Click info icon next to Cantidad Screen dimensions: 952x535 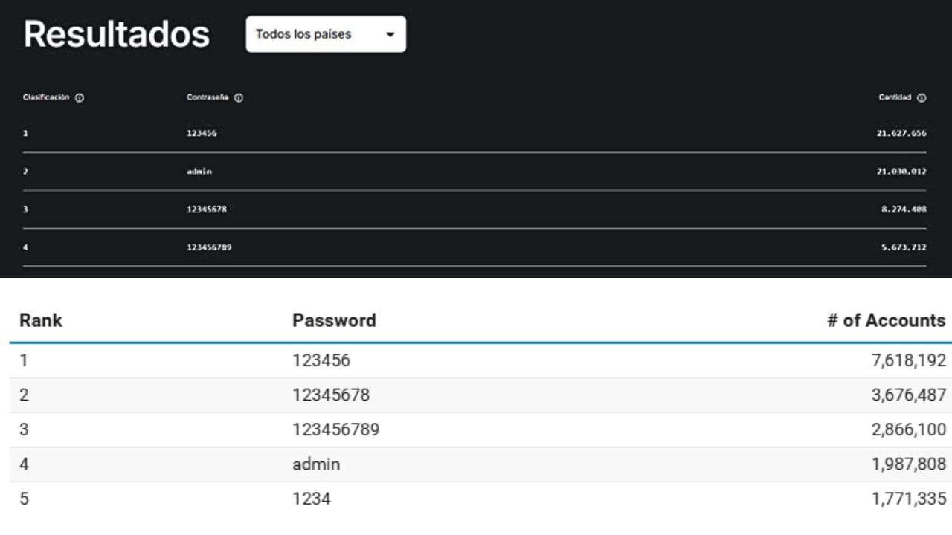(922, 97)
